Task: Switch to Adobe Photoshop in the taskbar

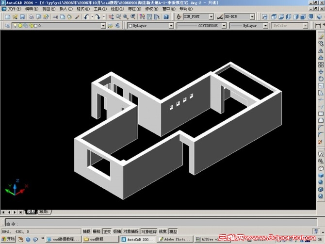Action: 175,239
